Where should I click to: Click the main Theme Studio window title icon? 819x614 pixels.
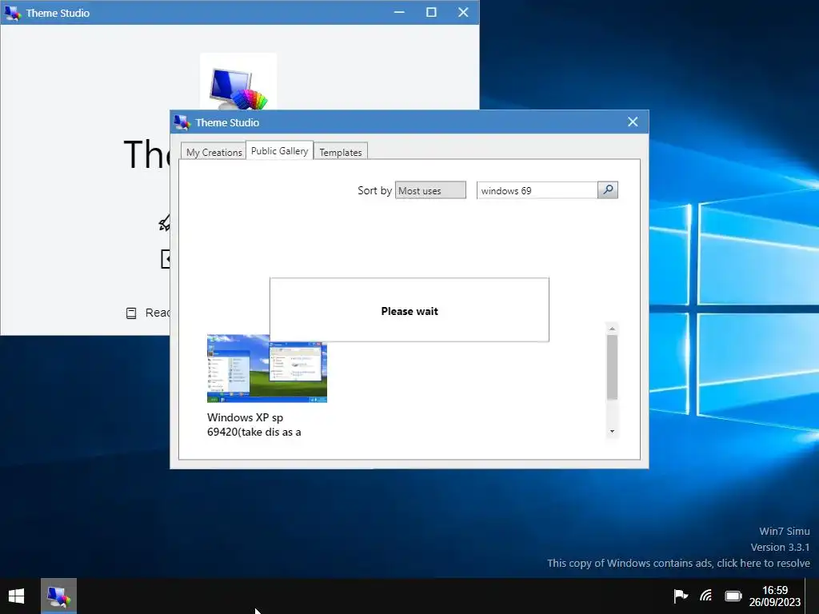coord(12,13)
